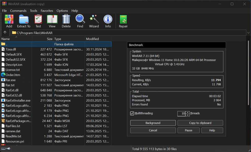Pause the benchmark
251x152 pixels.
point(188,130)
